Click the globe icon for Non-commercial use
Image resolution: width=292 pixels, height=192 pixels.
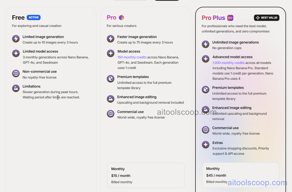click(x=16, y=73)
